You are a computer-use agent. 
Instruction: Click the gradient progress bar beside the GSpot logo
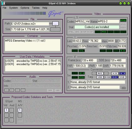click(25, 13)
